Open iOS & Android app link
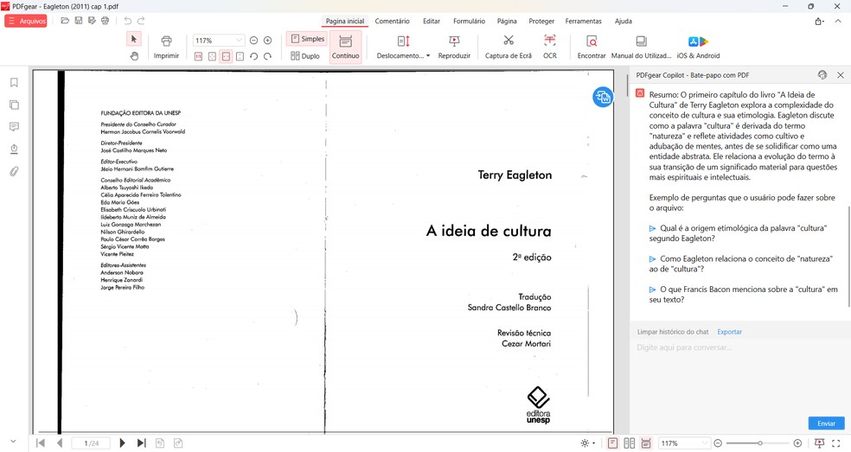851x452 pixels. point(698,48)
